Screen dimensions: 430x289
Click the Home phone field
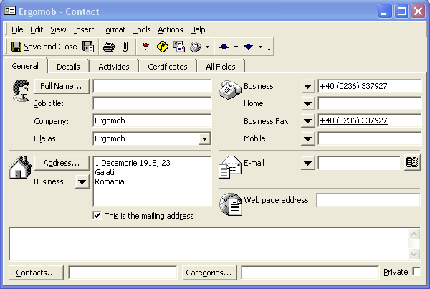[x=369, y=103]
